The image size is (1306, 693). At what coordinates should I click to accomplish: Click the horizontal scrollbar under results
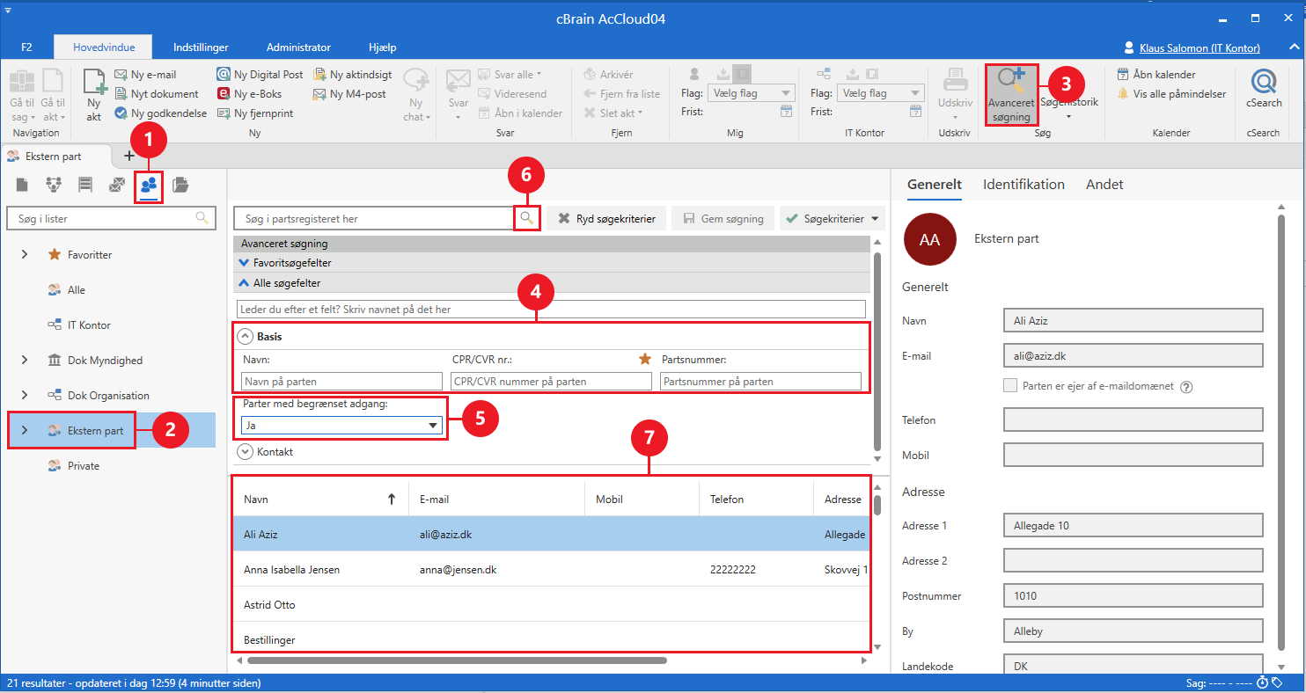(x=456, y=659)
